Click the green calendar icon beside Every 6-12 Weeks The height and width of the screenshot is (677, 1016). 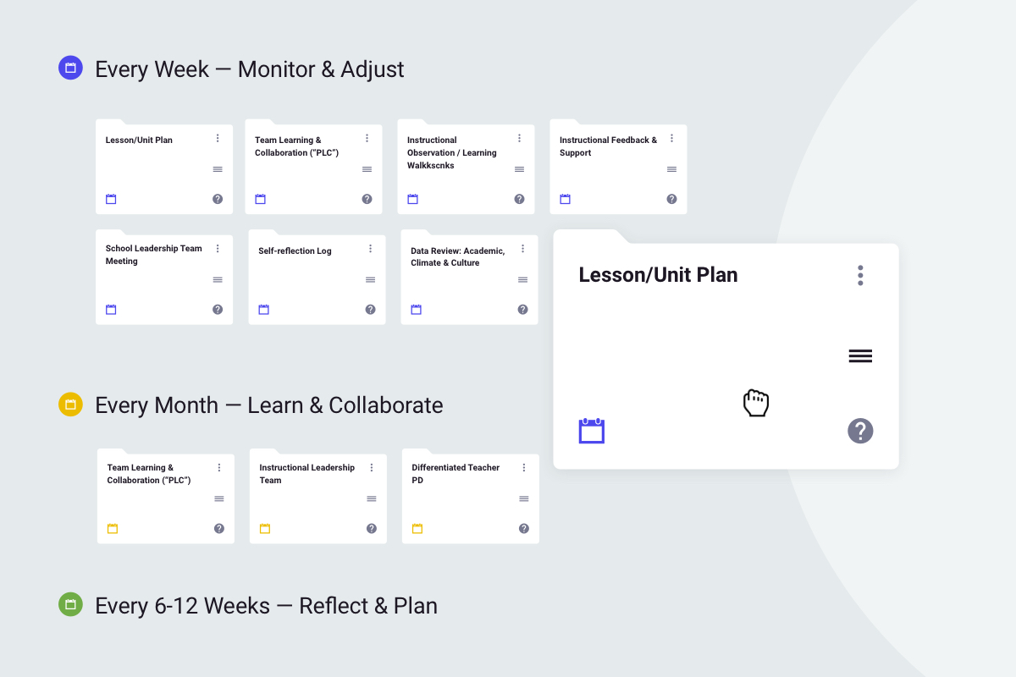click(x=70, y=604)
